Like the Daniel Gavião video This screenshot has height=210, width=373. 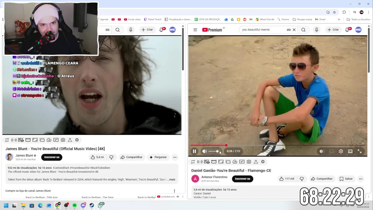287,179
